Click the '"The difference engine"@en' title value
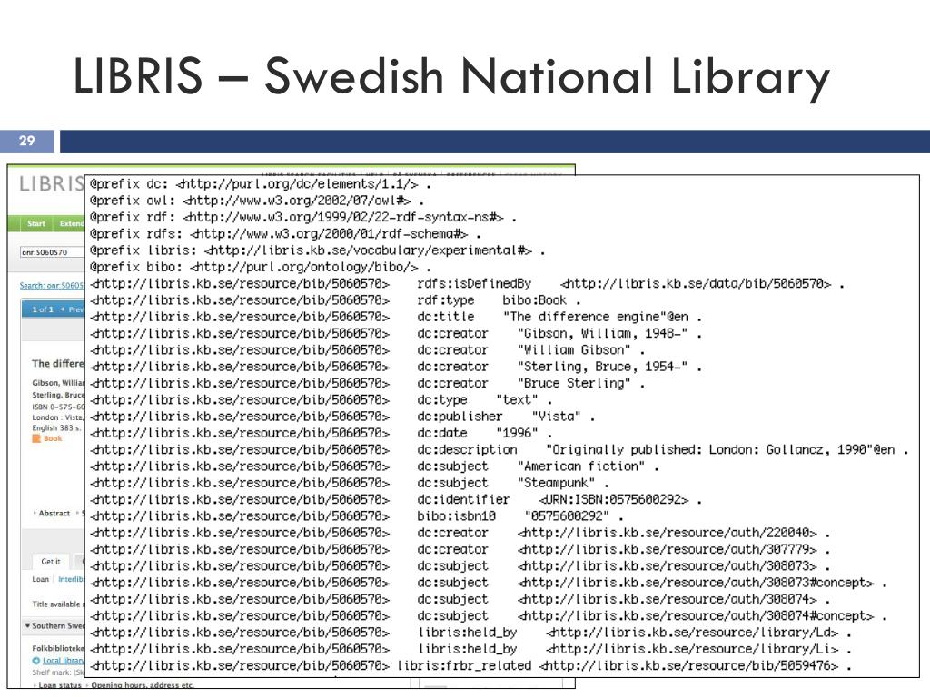The image size is (930, 697). [596, 317]
